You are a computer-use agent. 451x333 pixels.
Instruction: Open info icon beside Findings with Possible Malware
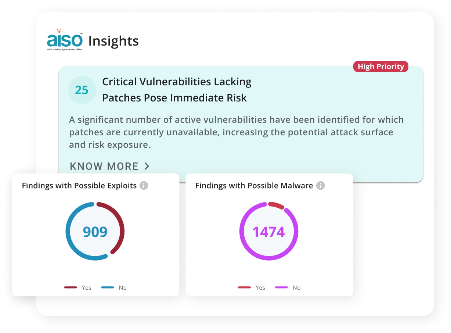pos(321,186)
